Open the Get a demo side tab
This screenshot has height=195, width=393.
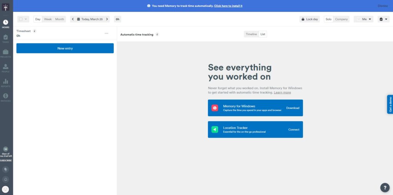pos(390,104)
